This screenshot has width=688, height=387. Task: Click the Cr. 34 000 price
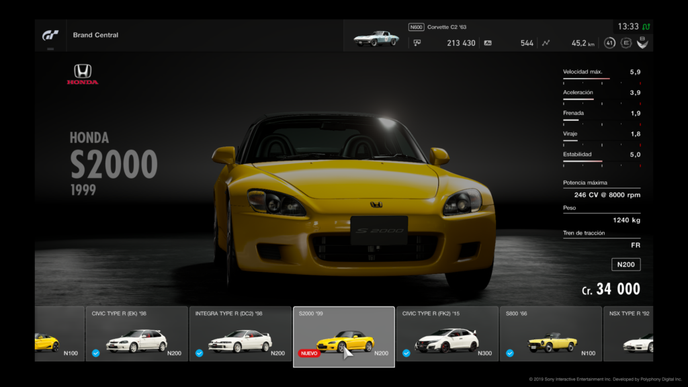click(x=611, y=289)
